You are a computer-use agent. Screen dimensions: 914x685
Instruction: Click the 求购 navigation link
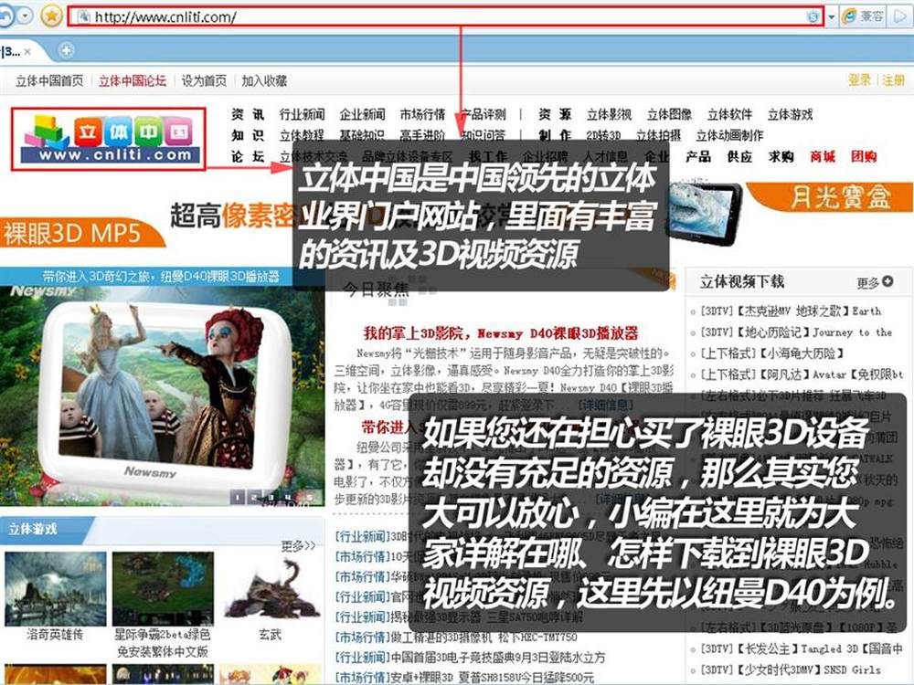pyautogui.click(x=781, y=156)
